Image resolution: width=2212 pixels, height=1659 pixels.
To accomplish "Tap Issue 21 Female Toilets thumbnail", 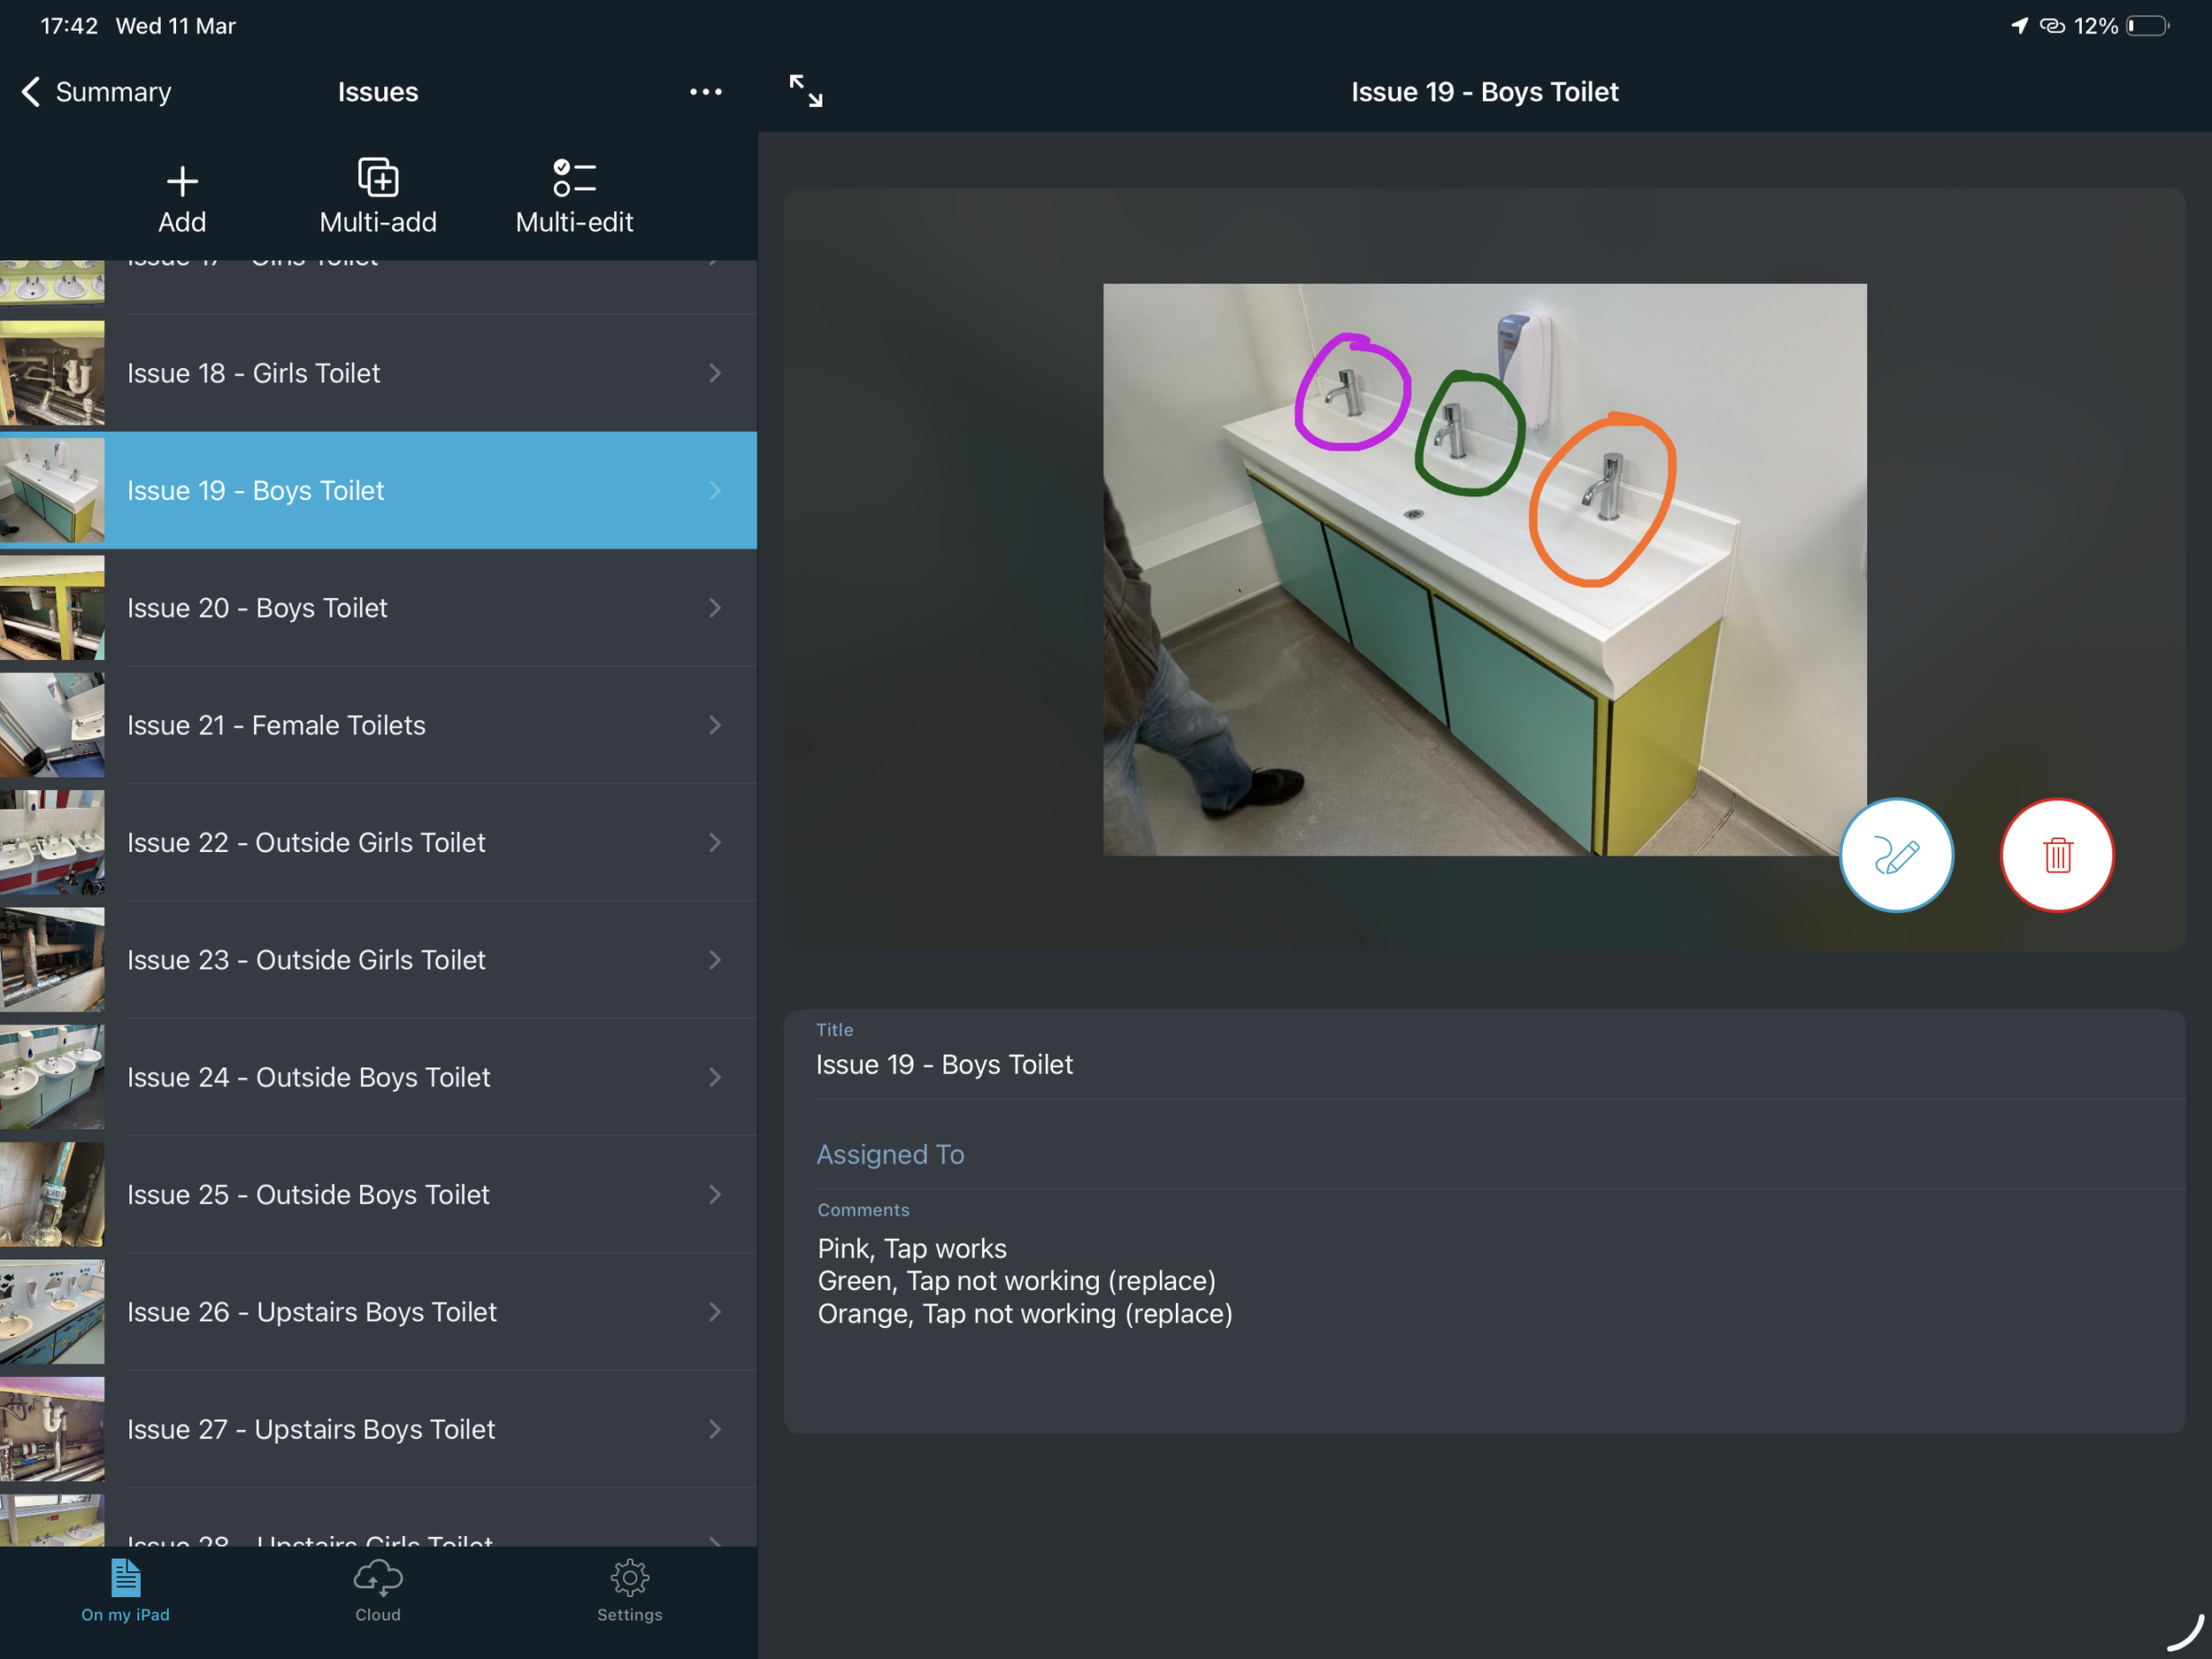I will (x=52, y=725).
